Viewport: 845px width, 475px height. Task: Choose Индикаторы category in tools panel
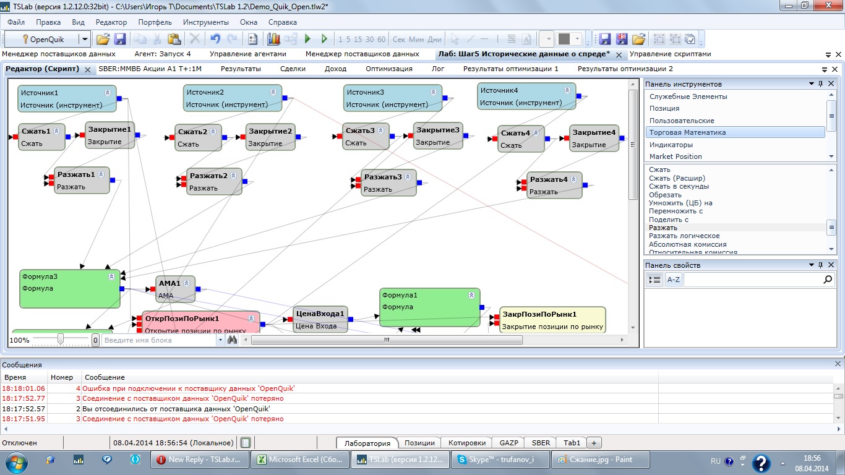(671, 145)
